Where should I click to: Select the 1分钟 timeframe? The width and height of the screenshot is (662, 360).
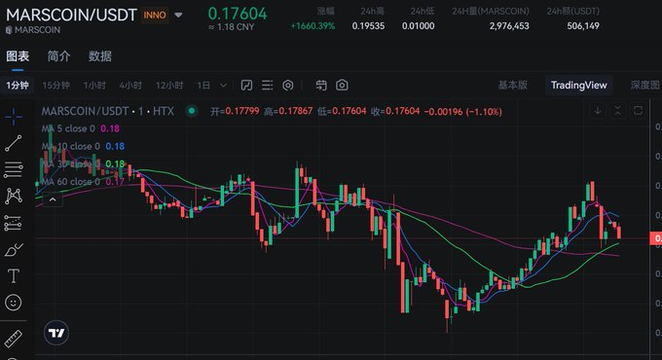(18, 86)
